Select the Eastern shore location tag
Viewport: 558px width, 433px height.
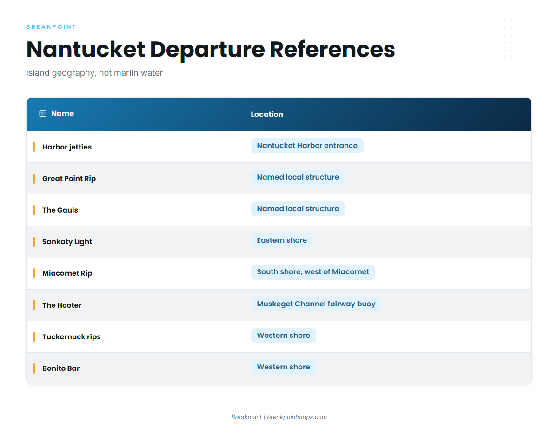[x=282, y=240]
